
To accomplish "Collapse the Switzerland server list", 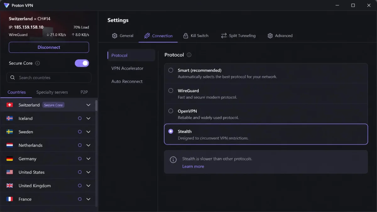I will [x=88, y=105].
